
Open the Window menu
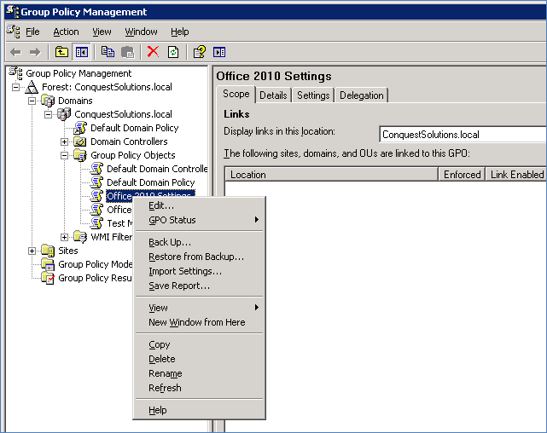point(141,32)
